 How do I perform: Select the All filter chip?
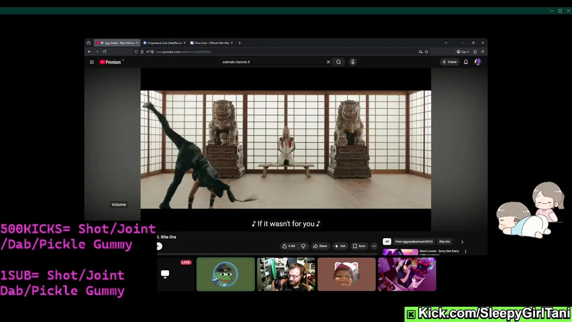(387, 241)
